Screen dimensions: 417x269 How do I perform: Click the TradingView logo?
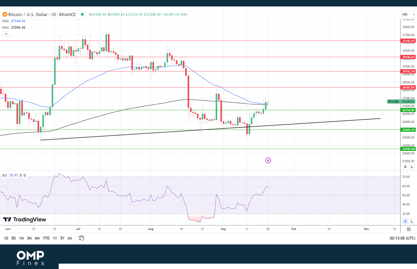tap(25, 220)
